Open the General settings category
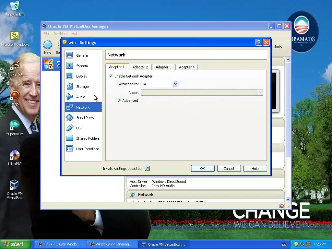This screenshot has width=332, height=249. point(83,55)
